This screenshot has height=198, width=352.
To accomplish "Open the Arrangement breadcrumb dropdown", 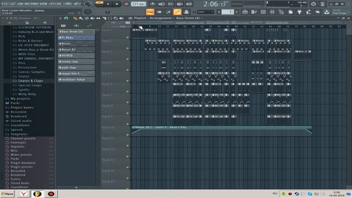I will [160, 18].
